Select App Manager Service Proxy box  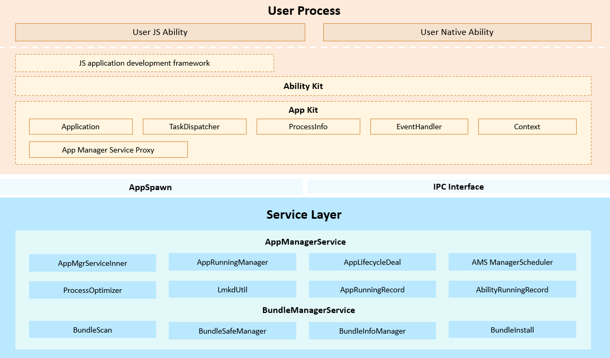click(x=108, y=150)
